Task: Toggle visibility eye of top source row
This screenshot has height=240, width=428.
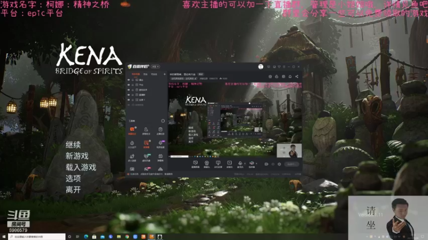Action: tap(128, 79)
